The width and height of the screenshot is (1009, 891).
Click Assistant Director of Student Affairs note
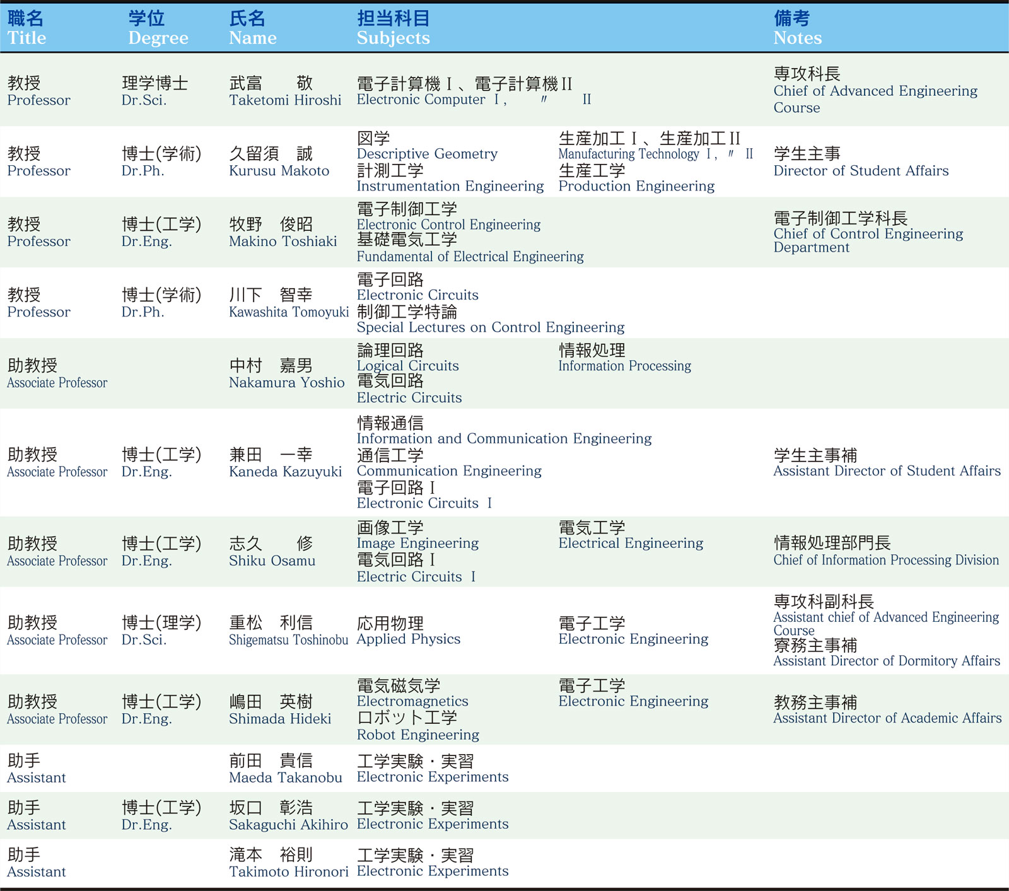pos(887,471)
